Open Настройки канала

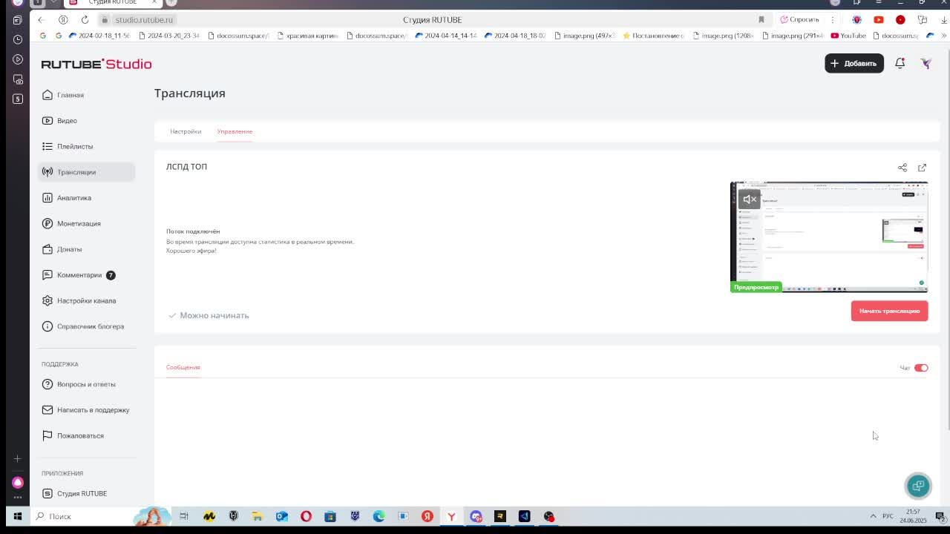click(x=79, y=300)
